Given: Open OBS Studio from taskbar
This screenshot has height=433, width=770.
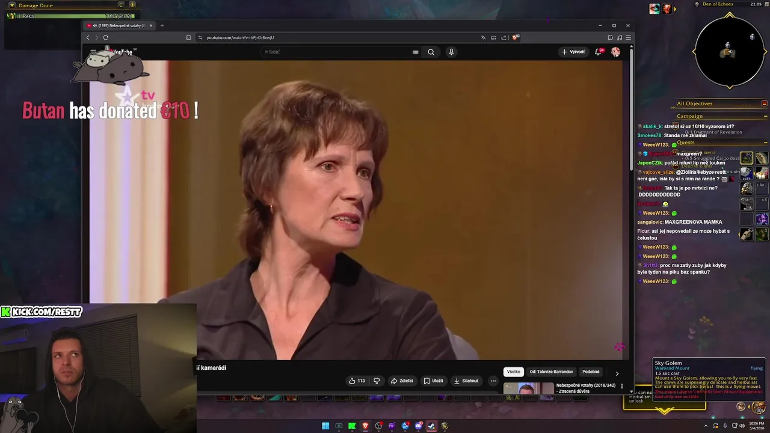Looking at the screenshot, I should 378,426.
